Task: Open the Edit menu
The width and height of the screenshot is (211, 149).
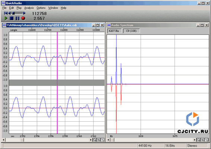Action: [12, 8]
